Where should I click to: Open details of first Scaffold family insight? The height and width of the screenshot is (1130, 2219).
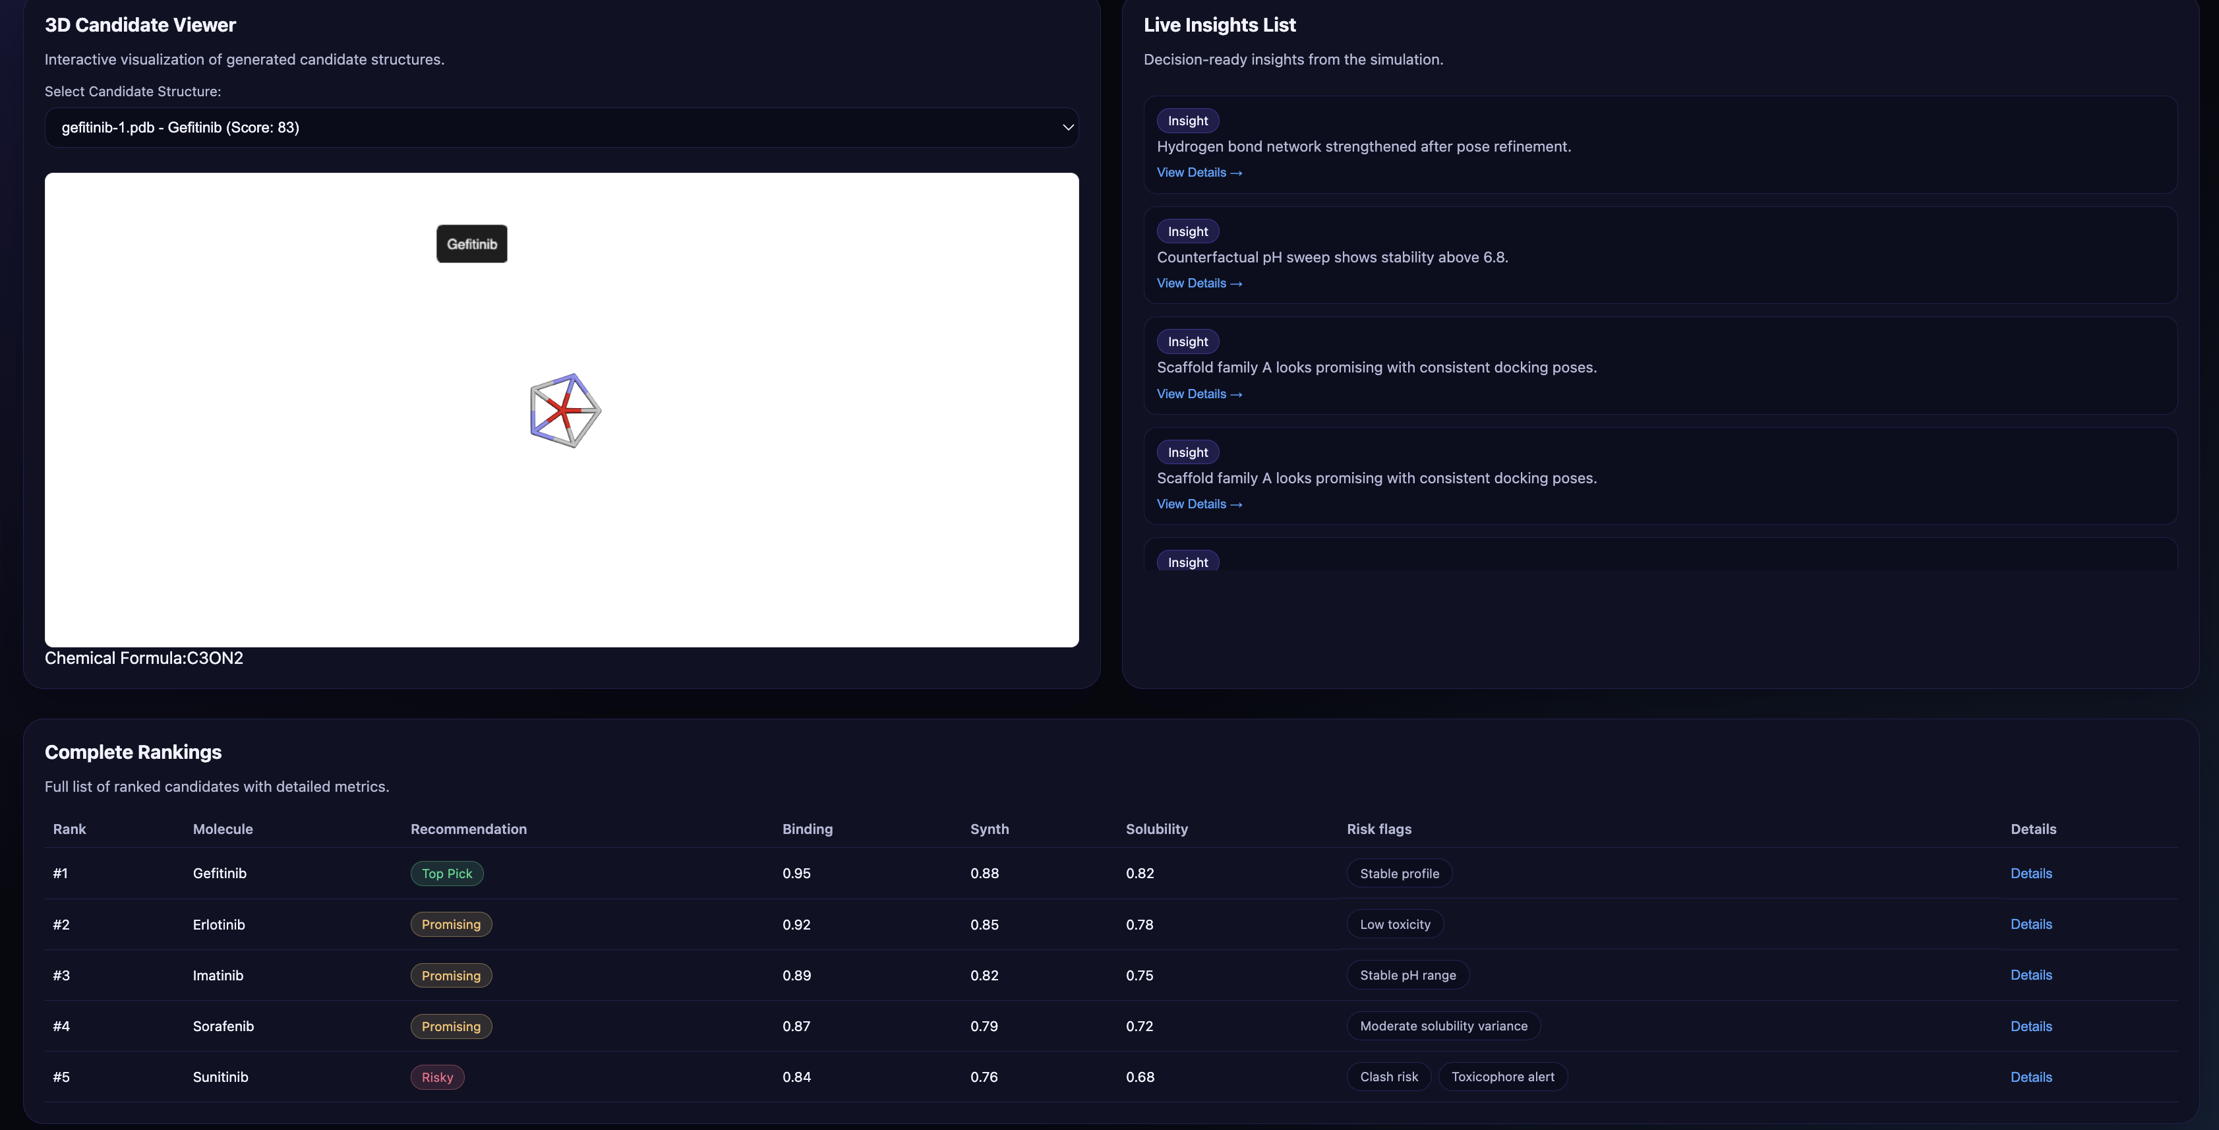(x=1198, y=394)
